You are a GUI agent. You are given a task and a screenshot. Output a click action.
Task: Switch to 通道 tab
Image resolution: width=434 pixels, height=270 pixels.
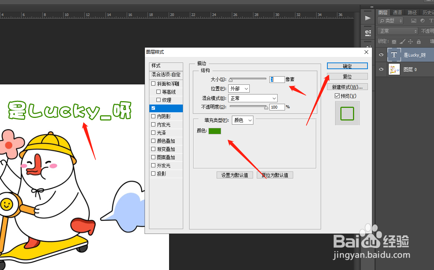pyautogui.click(x=397, y=13)
